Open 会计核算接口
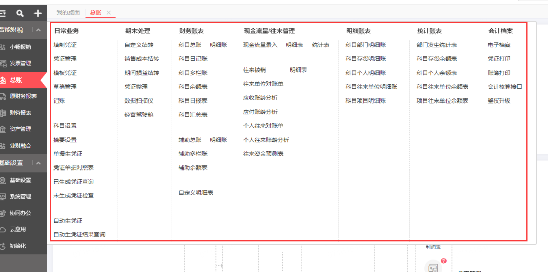Viewport: 548px width, 272px height. pyautogui.click(x=505, y=87)
